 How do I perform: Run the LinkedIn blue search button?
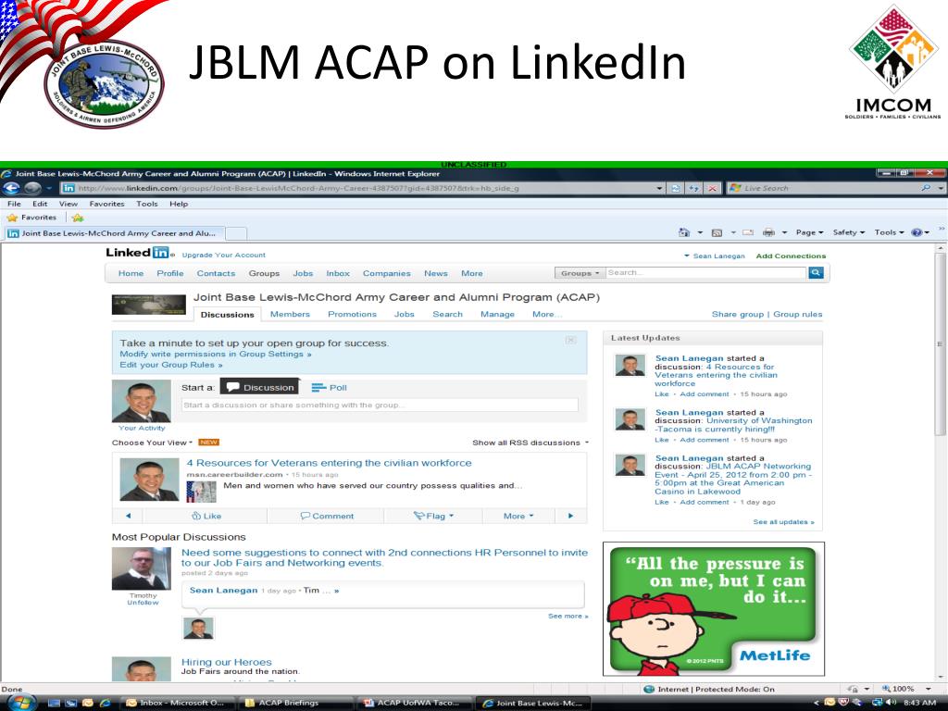click(816, 273)
